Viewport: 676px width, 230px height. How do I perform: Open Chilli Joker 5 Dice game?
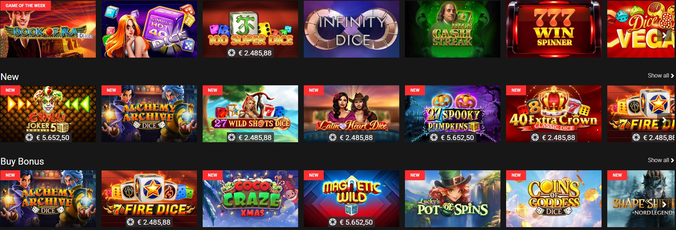[x=48, y=114]
